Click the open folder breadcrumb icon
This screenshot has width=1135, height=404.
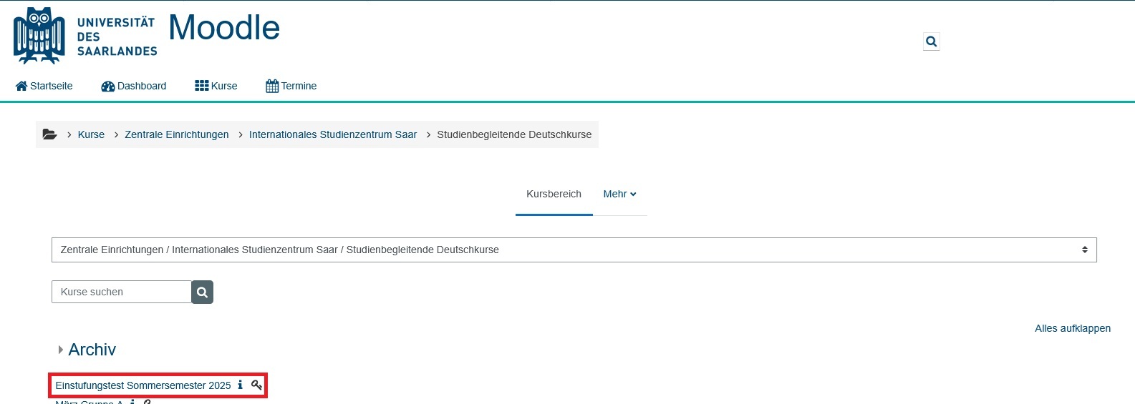click(x=49, y=134)
